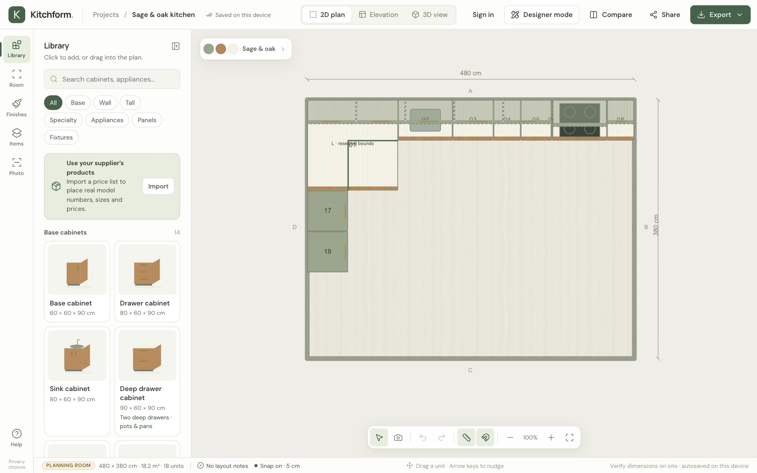Import supplier price list
757x473 pixels.
coord(158,186)
